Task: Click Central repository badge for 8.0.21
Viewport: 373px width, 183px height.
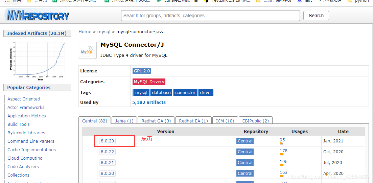Action: pos(245,163)
